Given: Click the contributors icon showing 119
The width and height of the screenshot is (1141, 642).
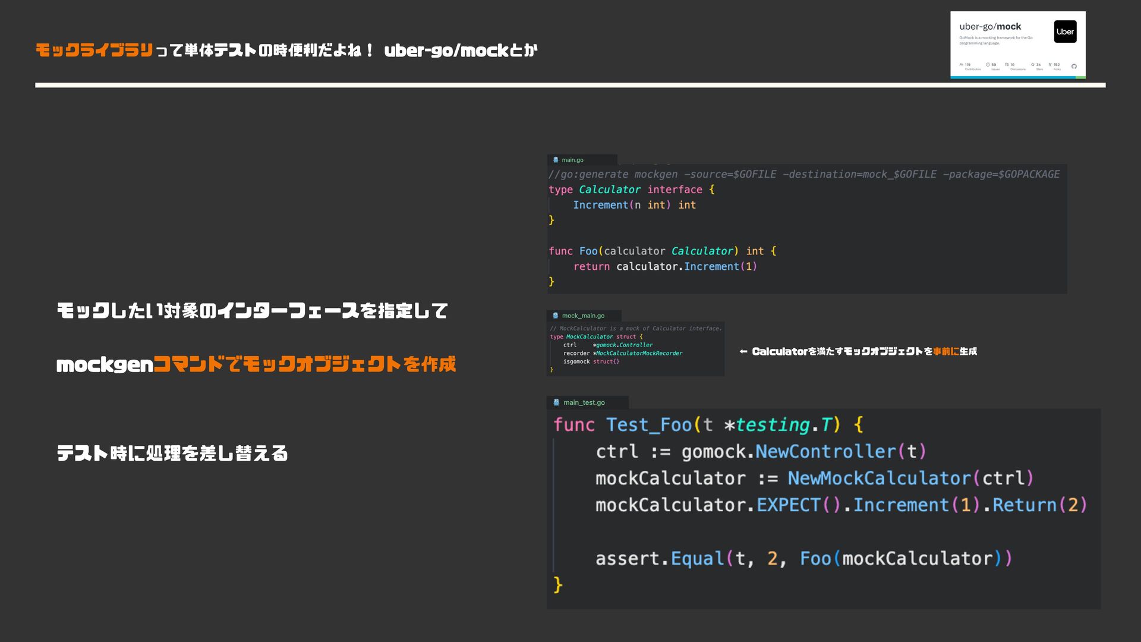Looking at the screenshot, I should [962, 64].
